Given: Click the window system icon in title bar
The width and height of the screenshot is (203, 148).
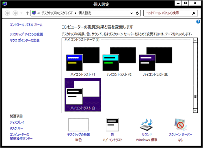Looking at the screenshot, I should 5,4.
